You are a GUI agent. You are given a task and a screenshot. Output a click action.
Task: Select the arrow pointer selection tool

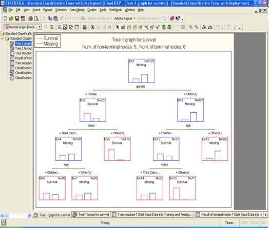pos(118,27)
